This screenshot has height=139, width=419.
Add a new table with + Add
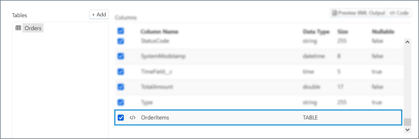[x=99, y=15]
